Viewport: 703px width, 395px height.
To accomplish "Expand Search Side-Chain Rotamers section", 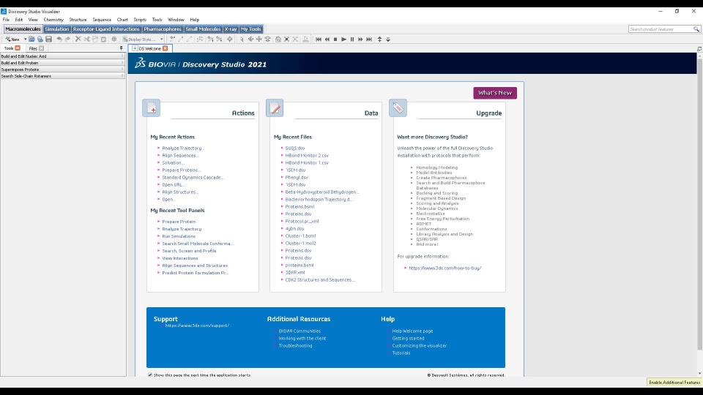I will [x=62, y=76].
